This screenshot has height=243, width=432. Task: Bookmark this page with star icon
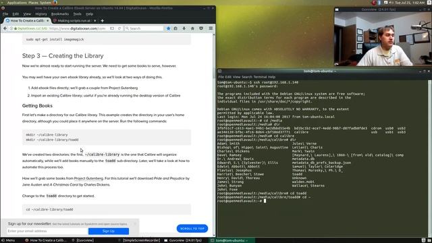[168, 28]
